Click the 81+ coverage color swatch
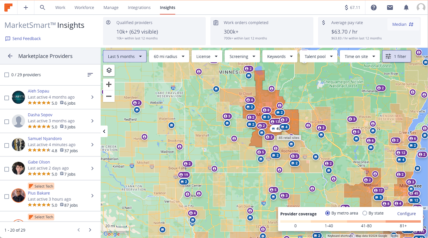428x238 pixels. coord(403,222)
